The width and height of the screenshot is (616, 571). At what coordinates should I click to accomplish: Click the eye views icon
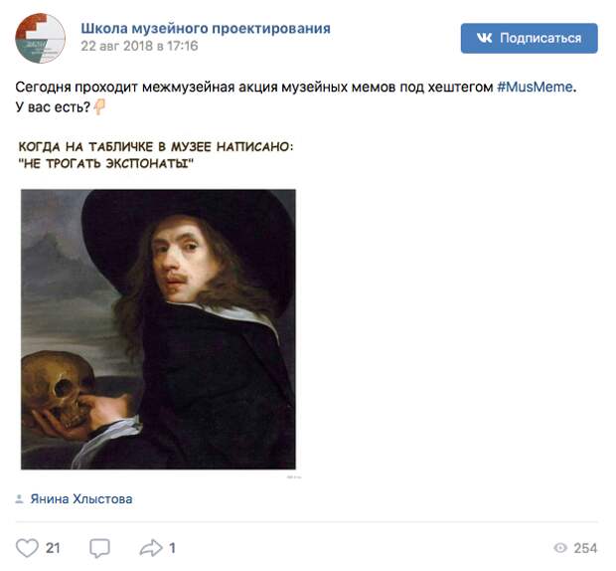pos(560,548)
